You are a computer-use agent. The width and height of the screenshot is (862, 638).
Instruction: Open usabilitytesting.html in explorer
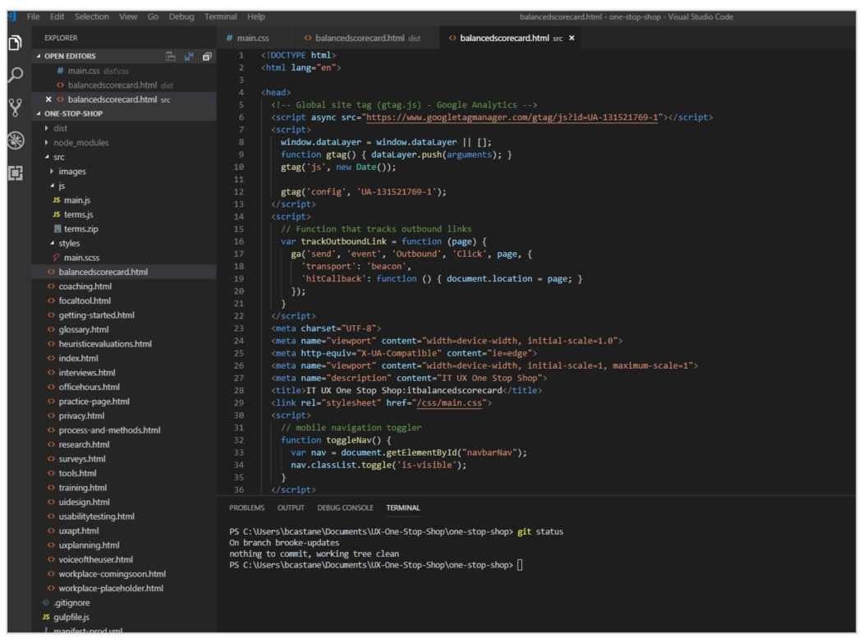(124, 516)
